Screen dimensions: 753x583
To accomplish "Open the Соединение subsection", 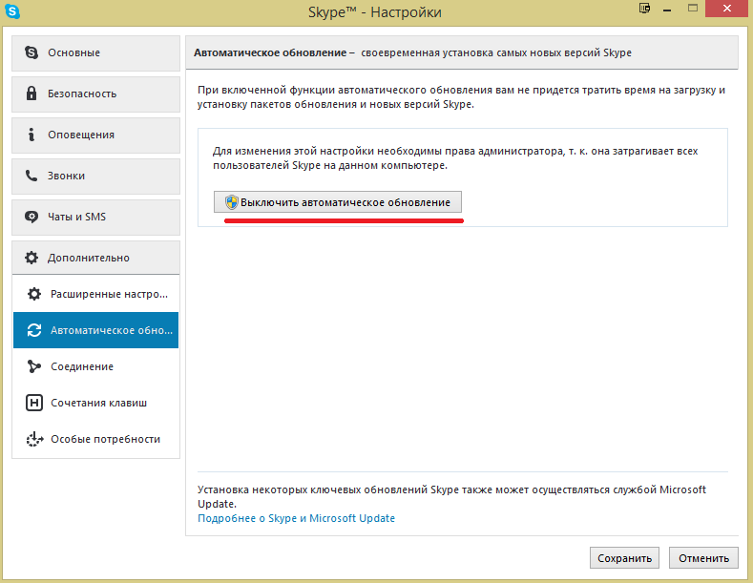I will click(x=96, y=366).
